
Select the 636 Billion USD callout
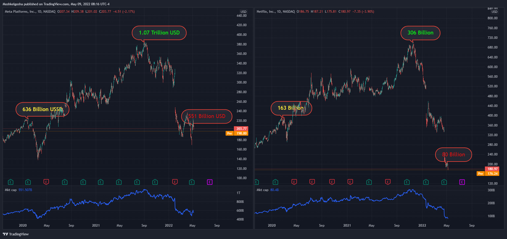point(43,109)
